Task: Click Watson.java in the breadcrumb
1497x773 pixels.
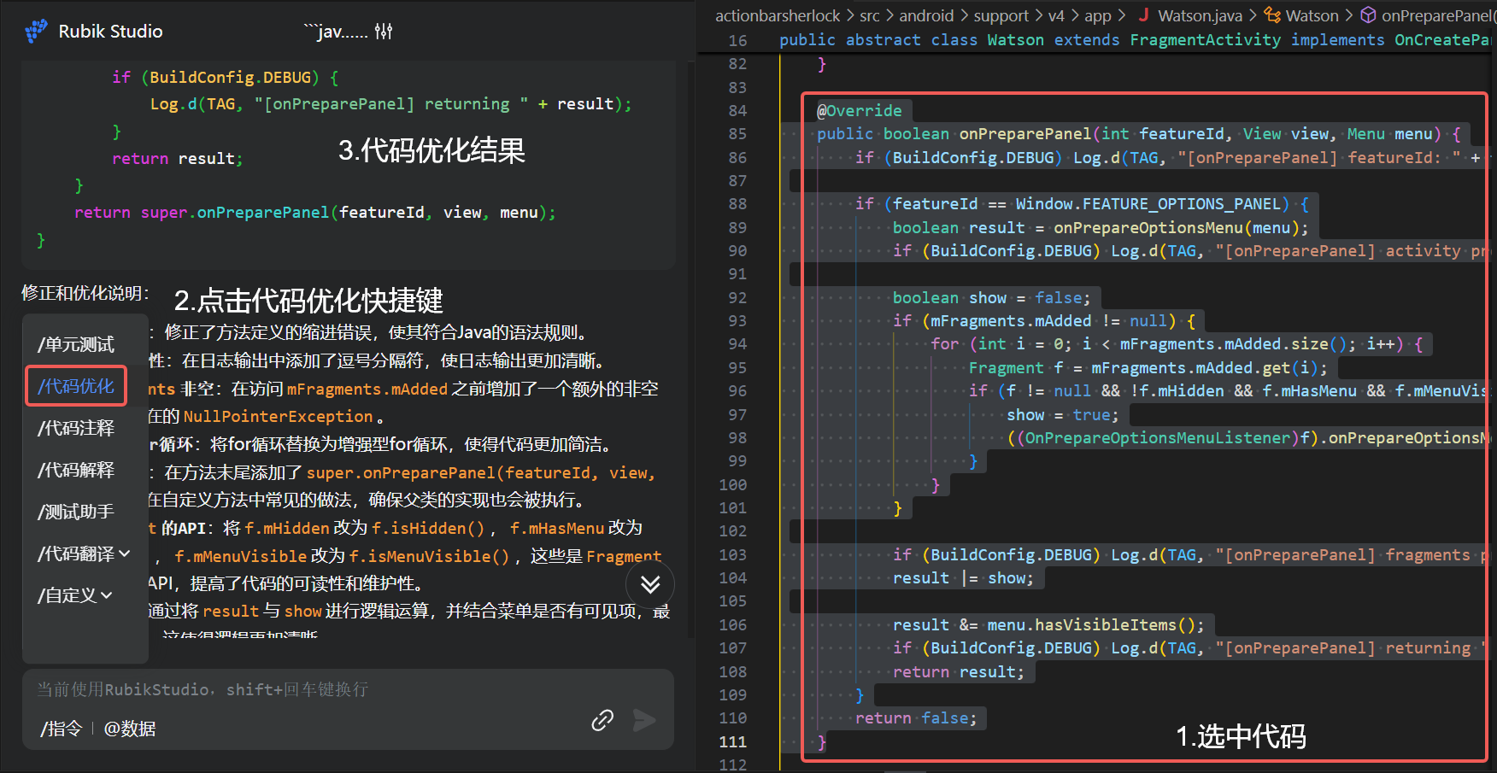Action: click(1200, 15)
